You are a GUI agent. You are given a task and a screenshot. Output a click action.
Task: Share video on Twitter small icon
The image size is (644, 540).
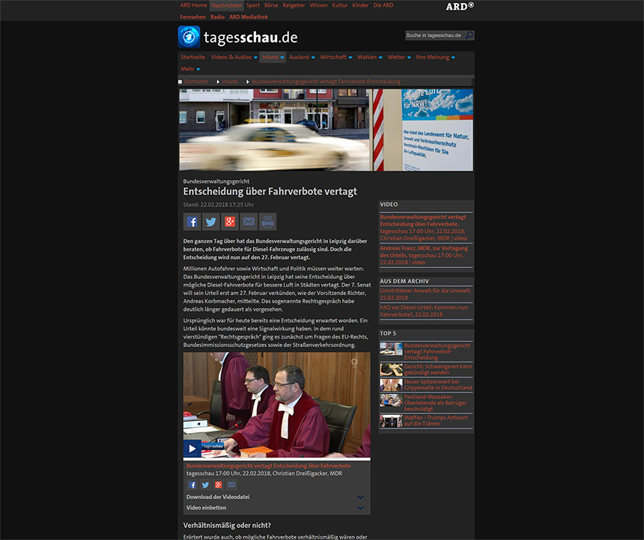click(x=205, y=485)
